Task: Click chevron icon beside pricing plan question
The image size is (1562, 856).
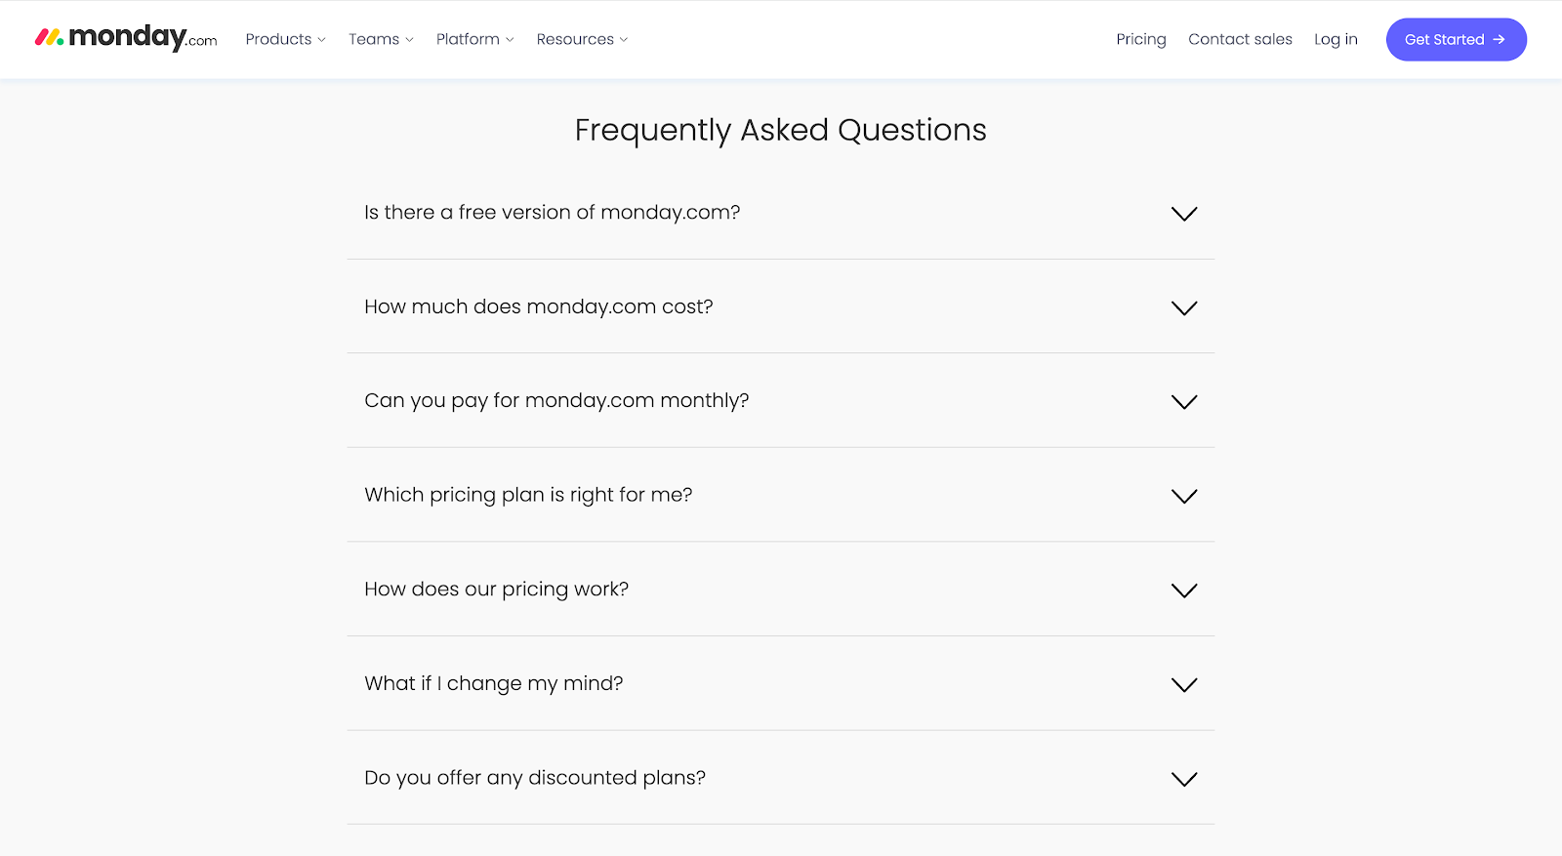Action: [x=1183, y=497]
